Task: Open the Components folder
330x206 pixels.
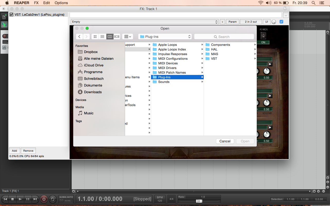Action: pos(230,45)
